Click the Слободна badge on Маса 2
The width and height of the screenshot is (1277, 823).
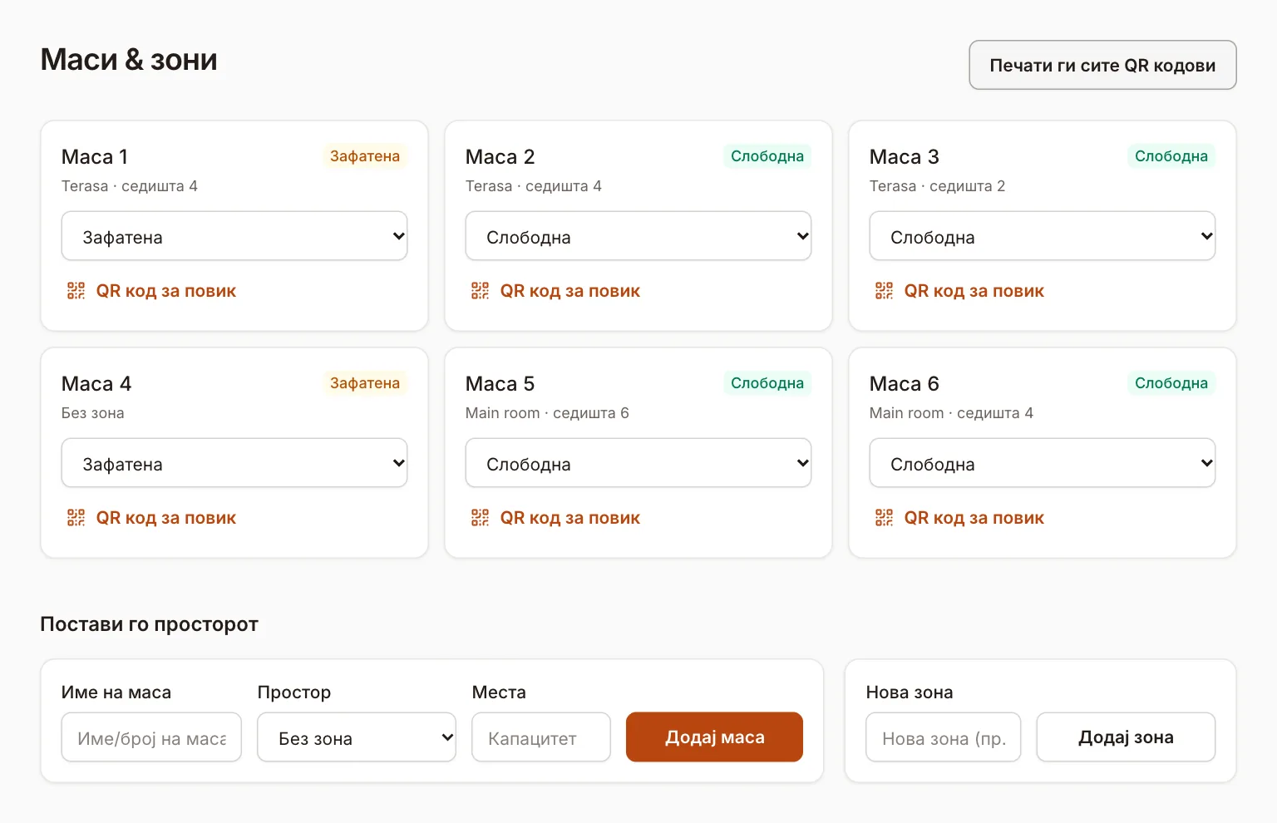click(x=767, y=156)
